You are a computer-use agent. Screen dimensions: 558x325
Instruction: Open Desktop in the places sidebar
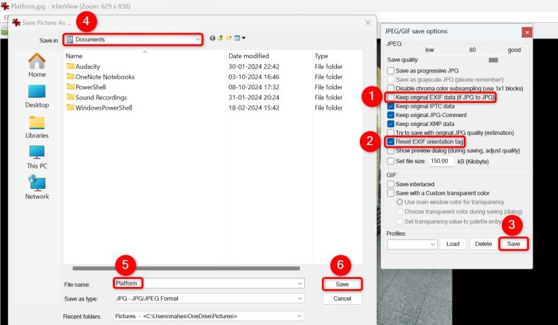click(x=37, y=96)
